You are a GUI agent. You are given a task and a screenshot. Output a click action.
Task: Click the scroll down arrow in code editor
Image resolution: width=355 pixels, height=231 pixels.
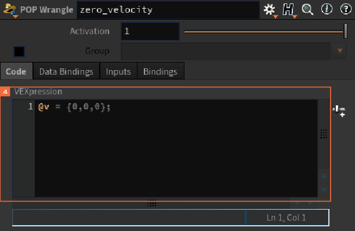click(324, 190)
